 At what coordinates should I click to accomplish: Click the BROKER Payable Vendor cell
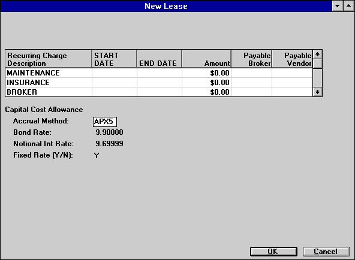(x=292, y=92)
